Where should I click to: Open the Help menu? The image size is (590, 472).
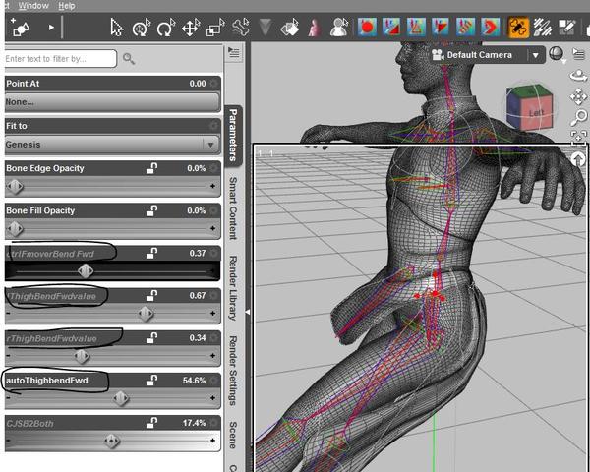(x=67, y=6)
